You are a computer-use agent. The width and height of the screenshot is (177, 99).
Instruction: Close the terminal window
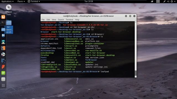pyautogui.click(x=134, y=16)
